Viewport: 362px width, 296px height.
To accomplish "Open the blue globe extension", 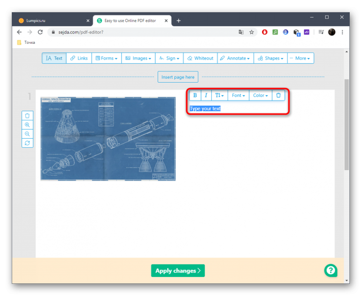I will [286, 32].
